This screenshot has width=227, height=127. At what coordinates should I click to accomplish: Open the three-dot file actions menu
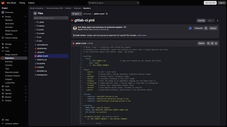pos(217,21)
